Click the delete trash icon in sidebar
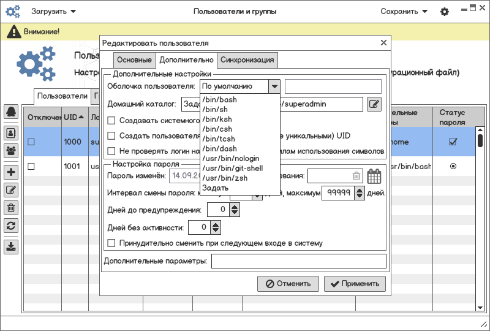490x331 pixels. click(11, 208)
